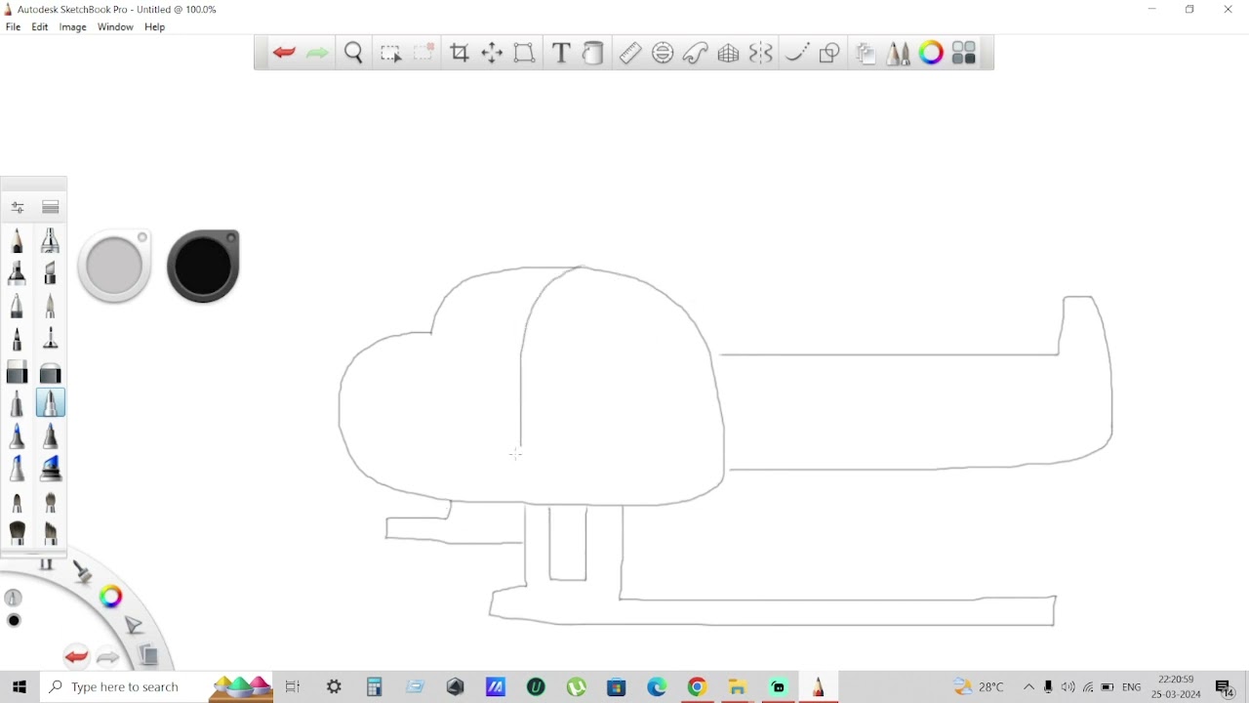Select the Soft Eraser

(x=51, y=372)
